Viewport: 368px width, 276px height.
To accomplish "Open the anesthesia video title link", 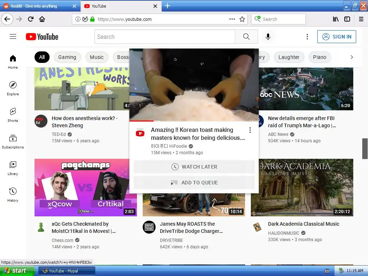I will click(84, 121).
